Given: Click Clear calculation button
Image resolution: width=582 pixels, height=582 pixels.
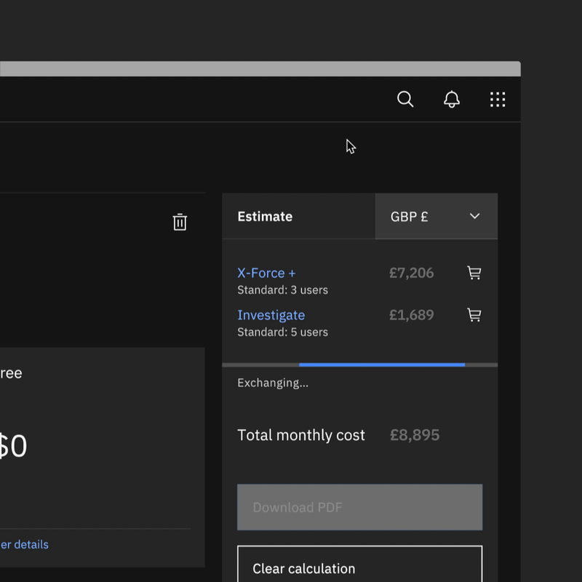Looking at the screenshot, I should coord(359,565).
